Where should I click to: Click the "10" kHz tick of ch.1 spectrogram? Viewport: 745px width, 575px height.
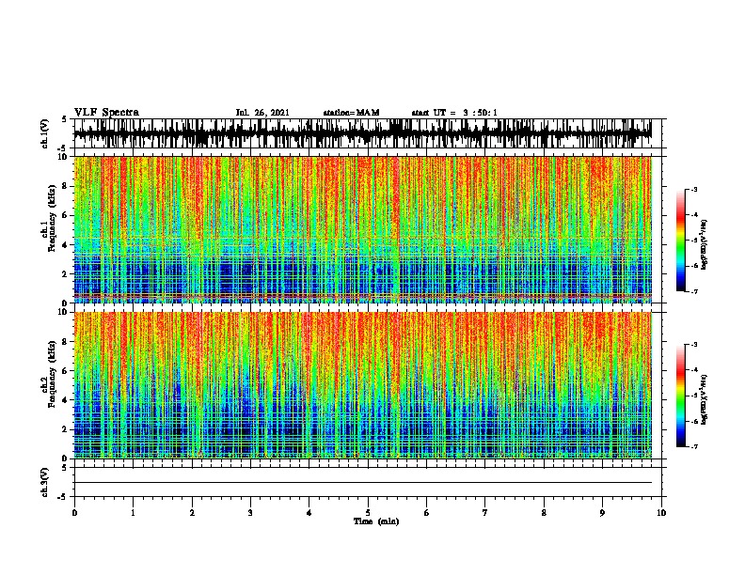(x=63, y=157)
